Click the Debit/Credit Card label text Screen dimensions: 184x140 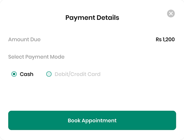coord(78,74)
